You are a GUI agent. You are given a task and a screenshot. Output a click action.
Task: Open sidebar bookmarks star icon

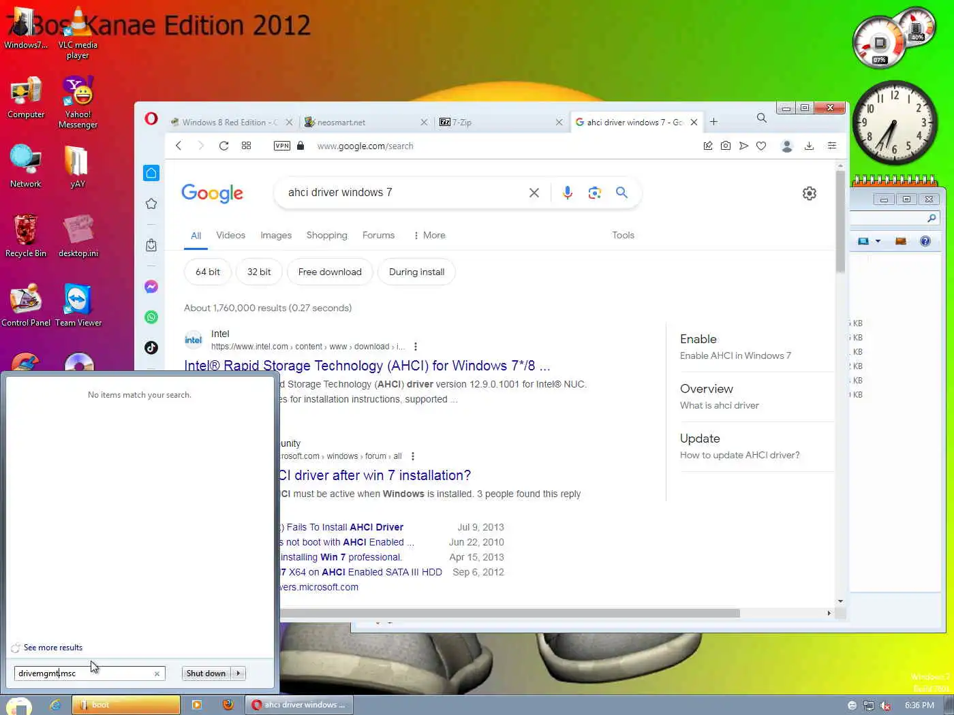(151, 204)
